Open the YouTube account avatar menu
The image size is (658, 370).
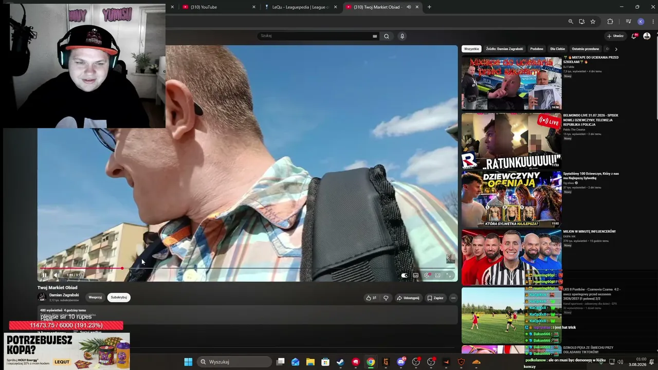pos(647,36)
